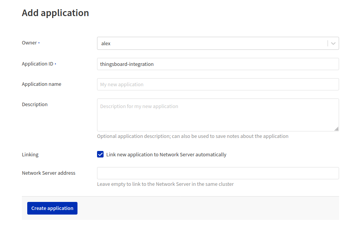Click the selected owner value "alex"

coord(106,44)
